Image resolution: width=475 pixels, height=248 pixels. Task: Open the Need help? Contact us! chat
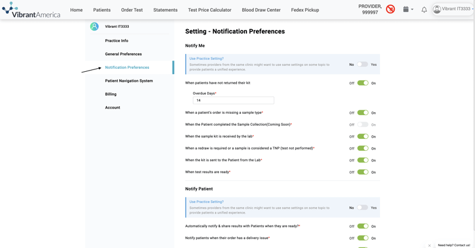click(x=454, y=245)
